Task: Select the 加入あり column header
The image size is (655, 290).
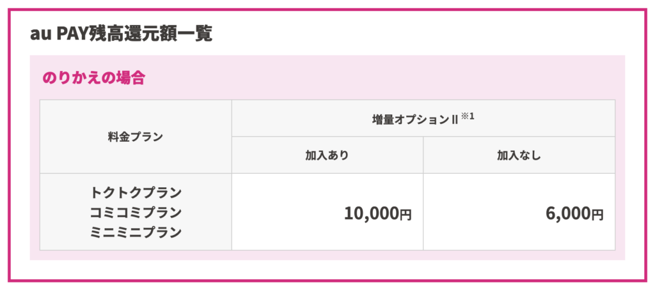Action: [327, 155]
